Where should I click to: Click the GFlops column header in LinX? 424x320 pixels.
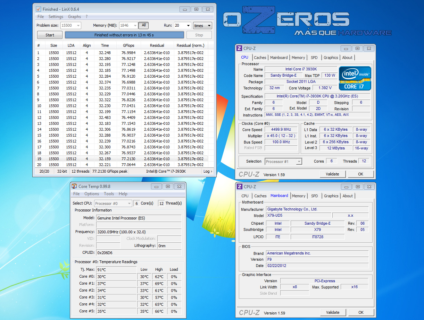pyautogui.click(x=128, y=45)
